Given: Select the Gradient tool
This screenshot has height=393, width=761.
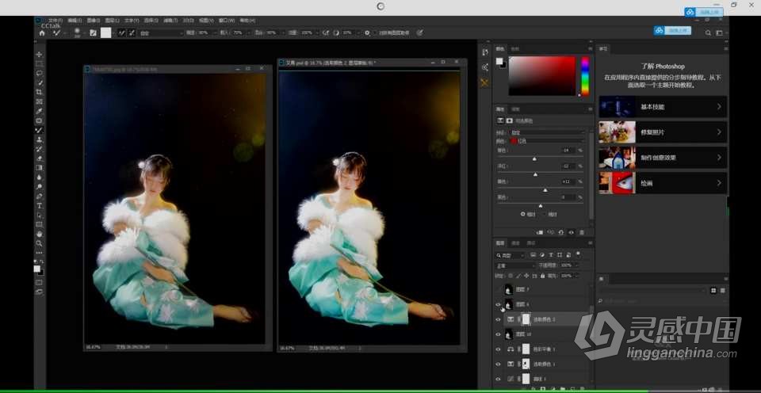Looking at the screenshot, I should [x=40, y=168].
